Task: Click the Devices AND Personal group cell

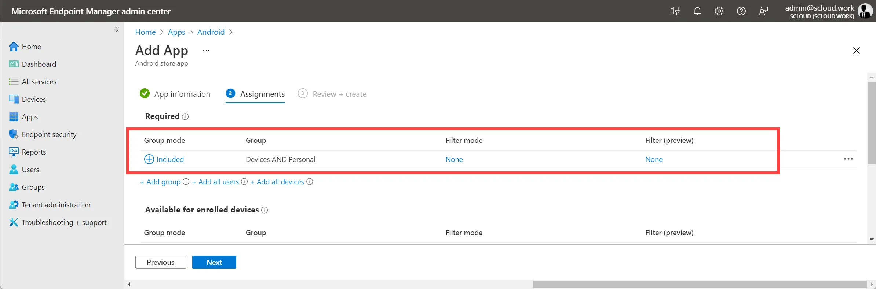Action: tap(280, 159)
